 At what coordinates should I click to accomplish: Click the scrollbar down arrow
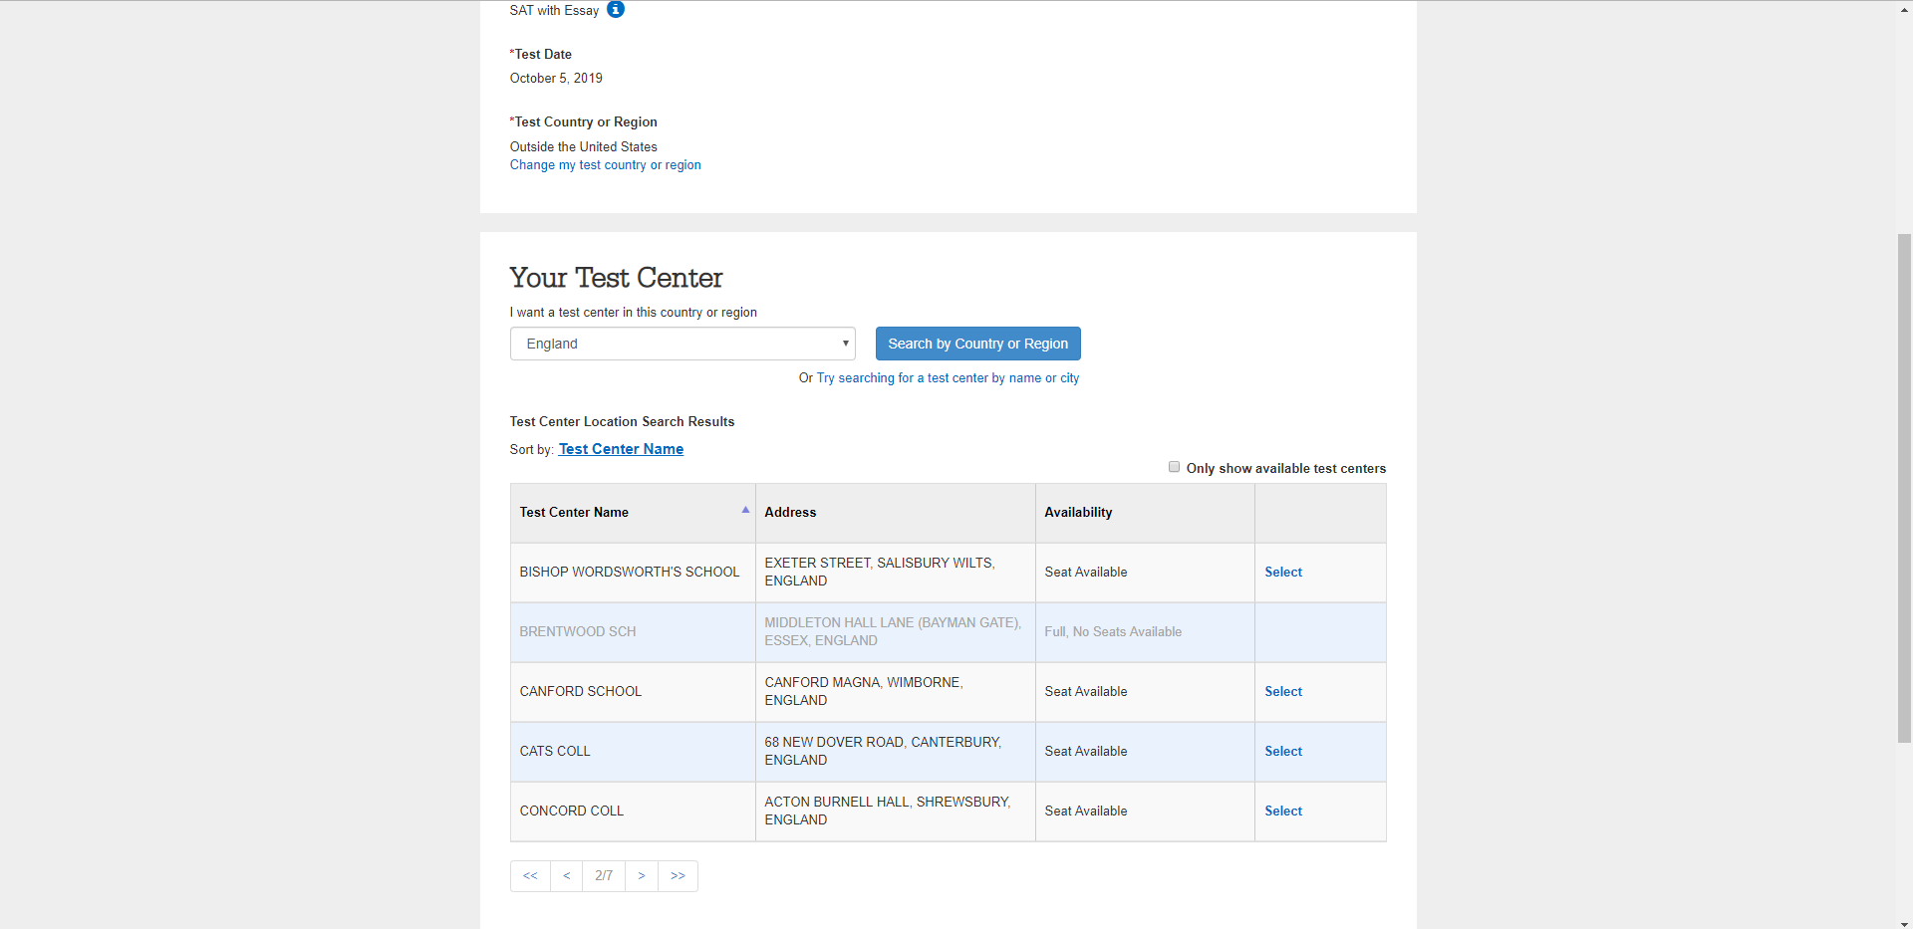click(1904, 923)
